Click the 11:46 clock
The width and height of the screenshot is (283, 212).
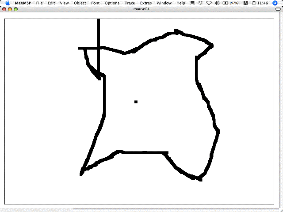(x=260, y=3)
